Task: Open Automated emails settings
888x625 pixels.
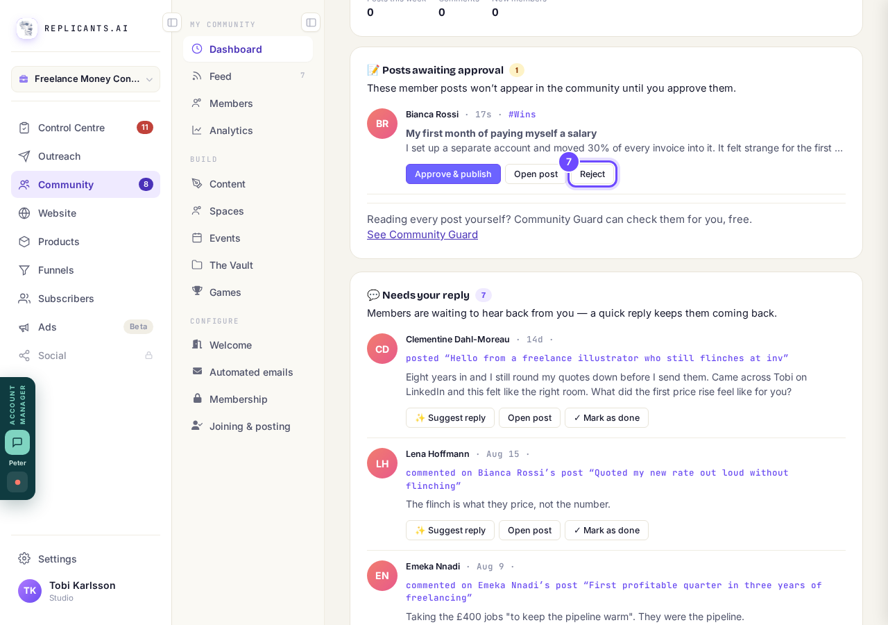Action: [x=248, y=372]
